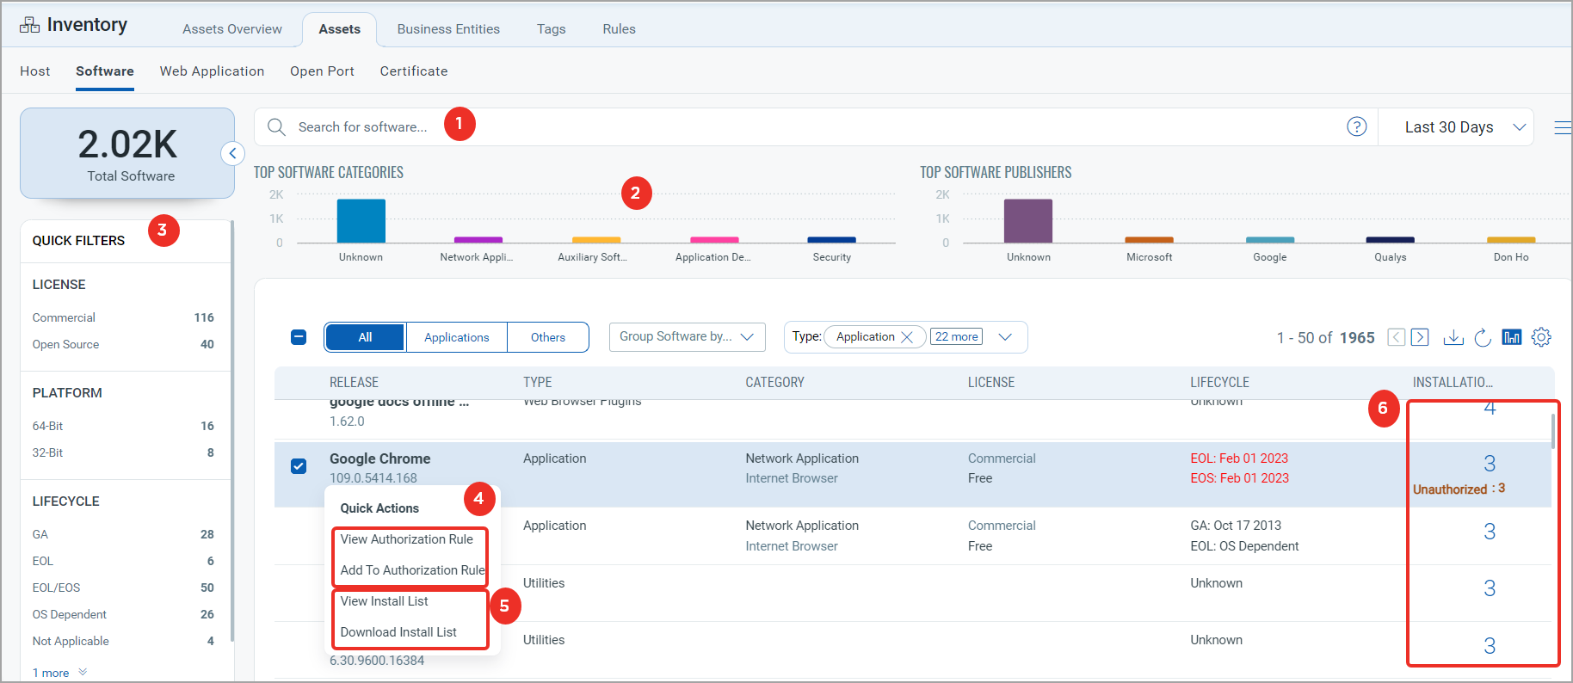This screenshot has height=683, width=1573.
Task: Switch the list to Applications only
Action: (x=457, y=337)
